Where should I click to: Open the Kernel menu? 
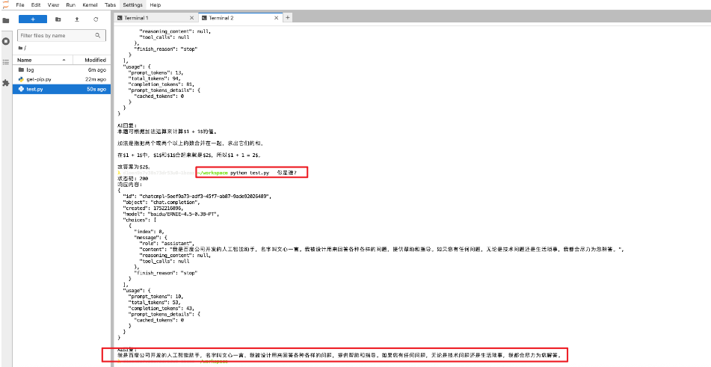tap(90, 5)
